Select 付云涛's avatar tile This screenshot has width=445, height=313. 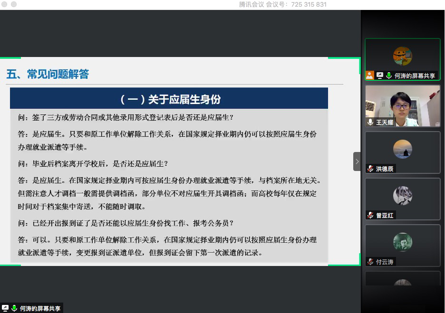[402, 242]
